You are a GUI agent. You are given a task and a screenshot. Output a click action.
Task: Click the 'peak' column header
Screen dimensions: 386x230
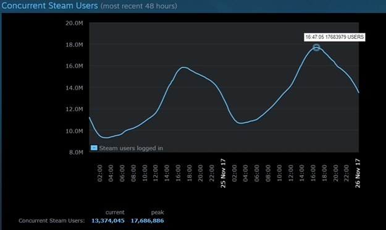(157, 212)
